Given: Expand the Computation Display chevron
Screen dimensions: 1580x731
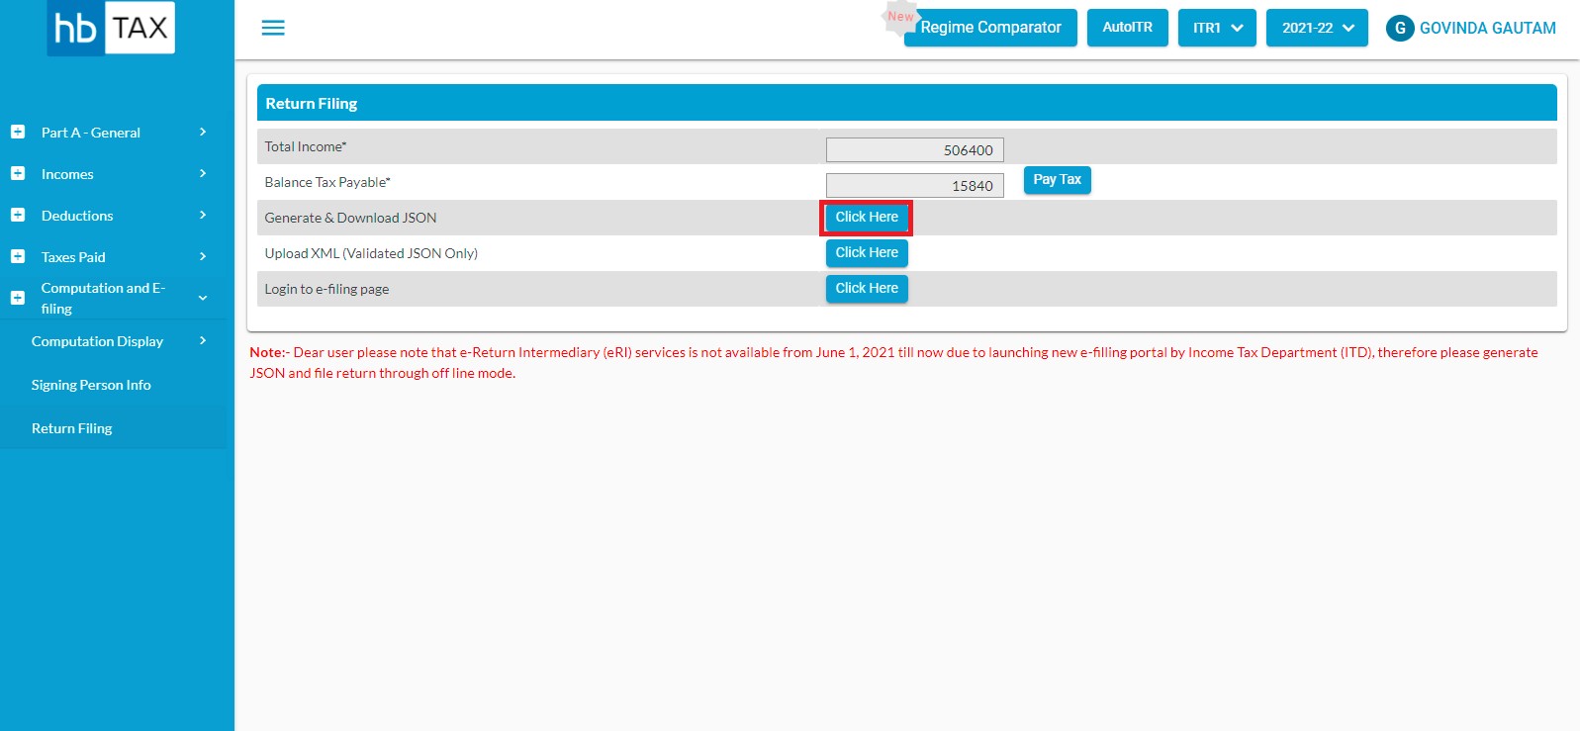Looking at the screenshot, I should tap(203, 341).
